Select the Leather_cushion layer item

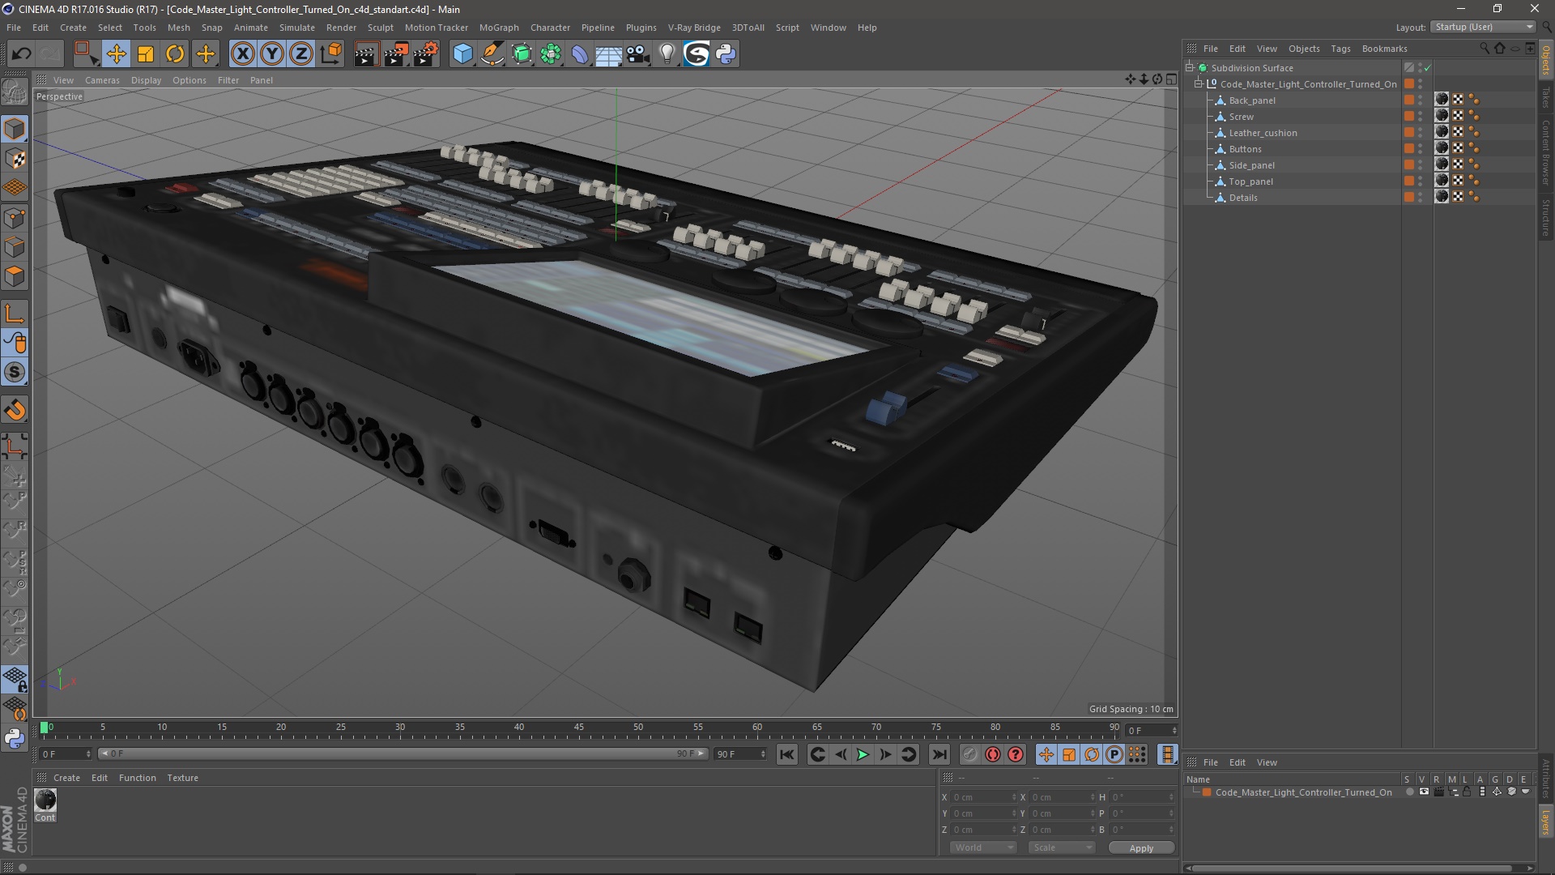[1263, 133]
